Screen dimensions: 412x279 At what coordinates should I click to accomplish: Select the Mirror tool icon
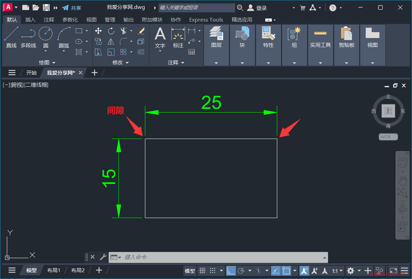click(111, 41)
